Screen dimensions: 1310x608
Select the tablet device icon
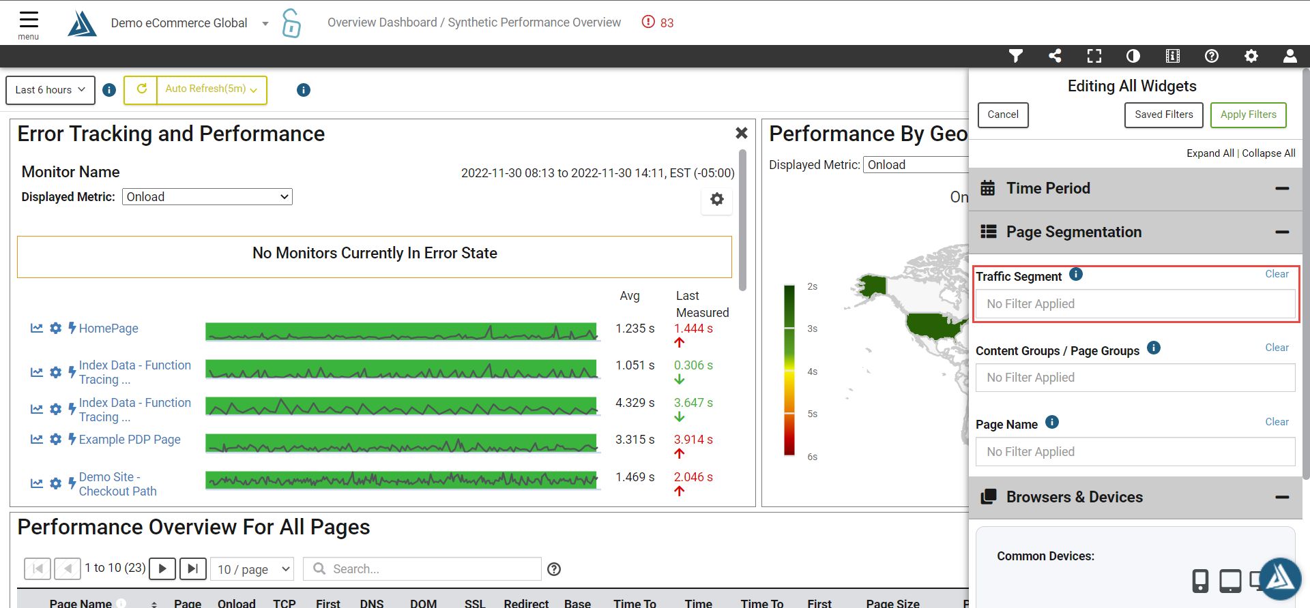pos(1230,581)
